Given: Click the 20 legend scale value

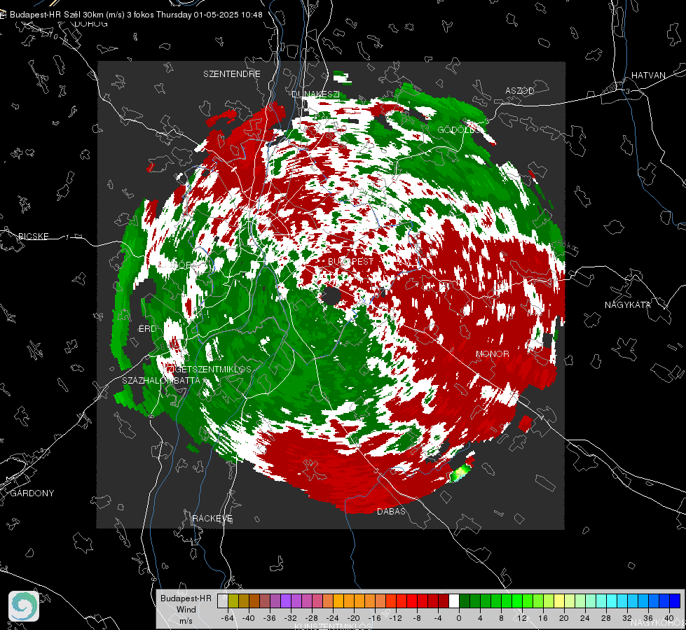Looking at the screenshot, I should coord(563,618).
